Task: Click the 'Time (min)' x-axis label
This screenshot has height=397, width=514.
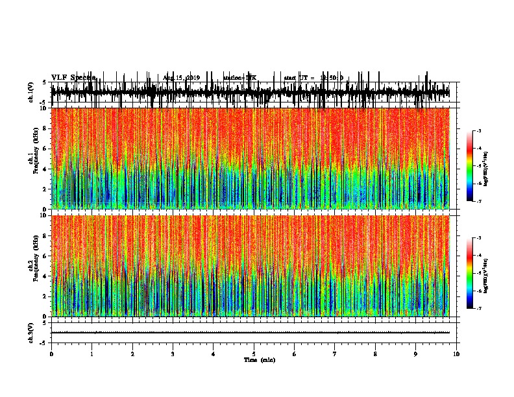Action: coord(260,360)
